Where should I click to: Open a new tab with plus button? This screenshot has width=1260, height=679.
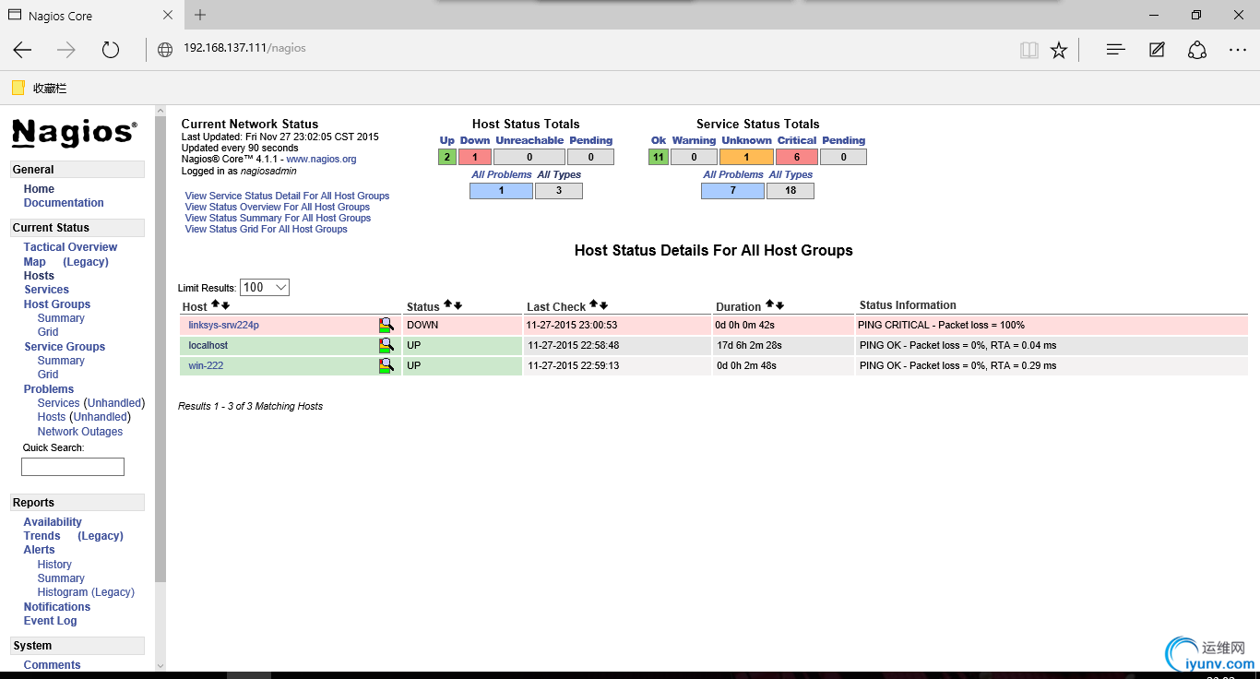tap(200, 15)
